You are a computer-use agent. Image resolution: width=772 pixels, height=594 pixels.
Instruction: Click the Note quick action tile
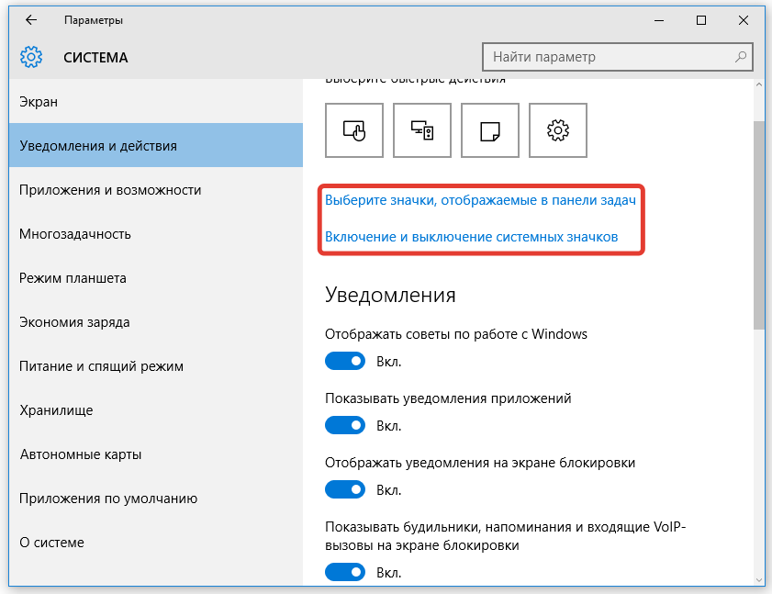(x=490, y=130)
